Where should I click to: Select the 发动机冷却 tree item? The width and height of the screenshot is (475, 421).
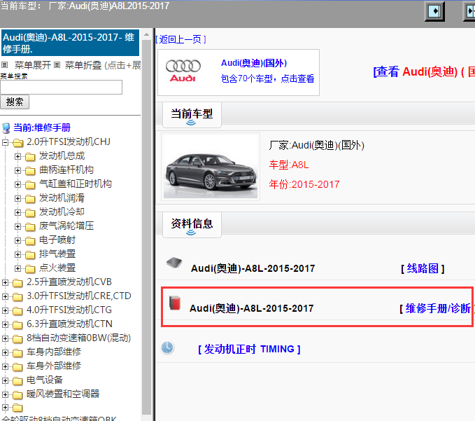pos(62,212)
